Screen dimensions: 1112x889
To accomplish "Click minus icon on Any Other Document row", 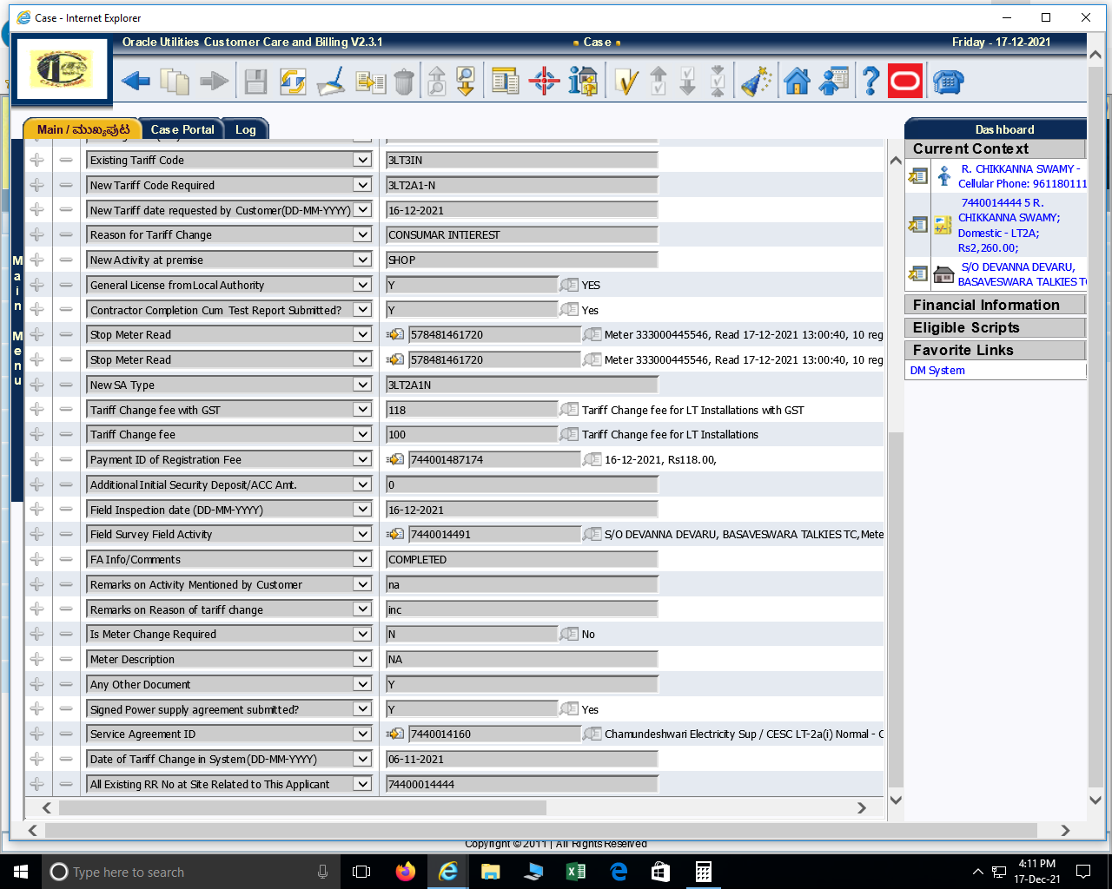I will tap(66, 684).
